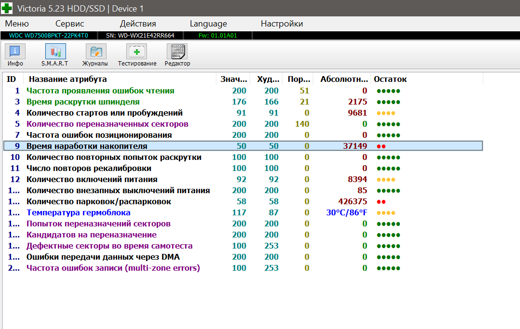520x329 pixels.
Task: Open the Настройки menu
Action: coord(282,24)
